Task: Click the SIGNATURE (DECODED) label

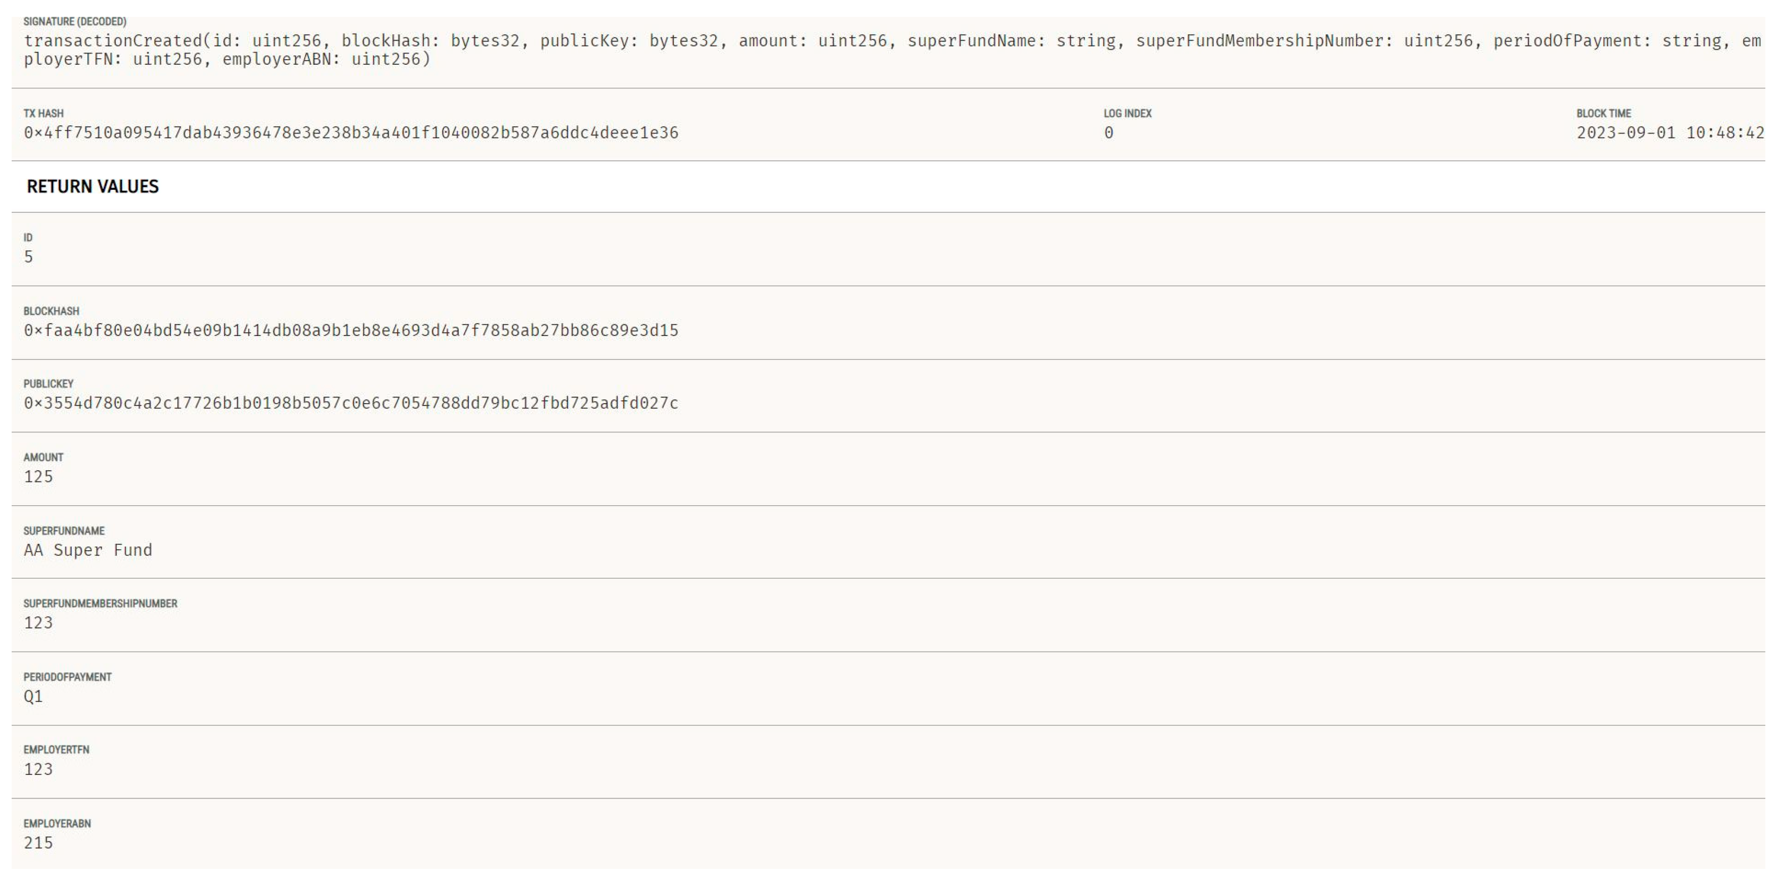Action: coord(75,21)
